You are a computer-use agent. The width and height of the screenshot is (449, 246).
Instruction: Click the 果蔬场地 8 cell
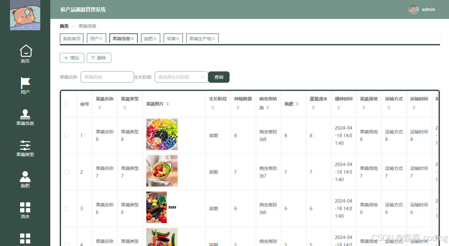click(x=369, y=136)
